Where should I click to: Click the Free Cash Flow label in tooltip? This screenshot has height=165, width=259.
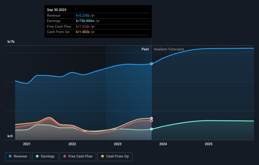pos(59,26)
